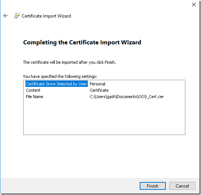Click the OOS_Cert.cer file path value
The height and width of the screenshot is (195, 201).
(x=127, y=97)
